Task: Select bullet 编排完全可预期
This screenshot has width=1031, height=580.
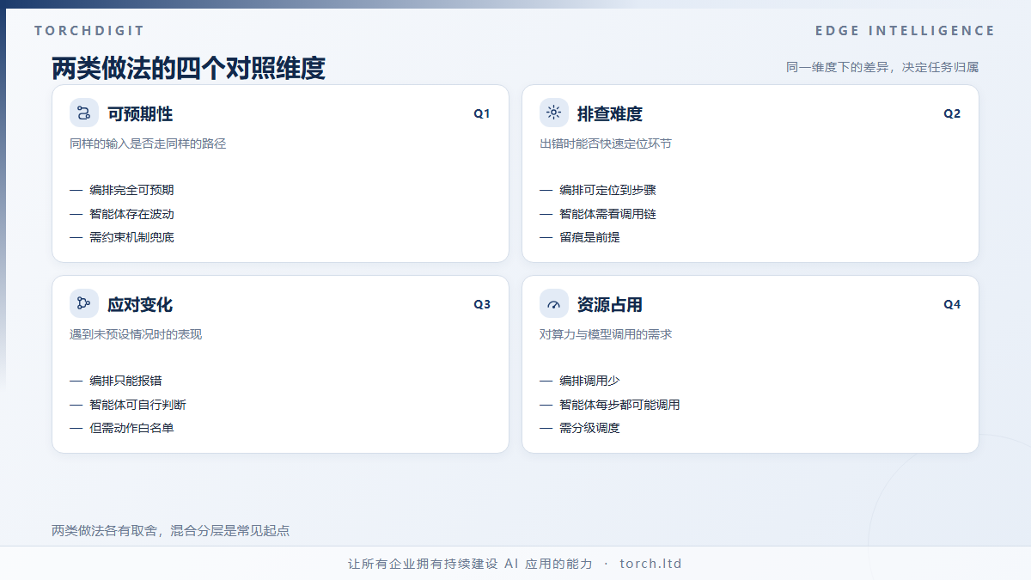Action: 131,190
